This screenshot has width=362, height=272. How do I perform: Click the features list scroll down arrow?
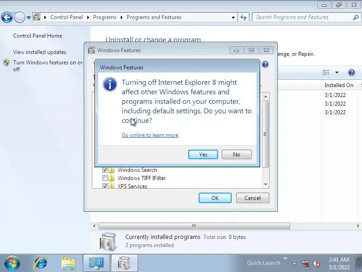266,185
